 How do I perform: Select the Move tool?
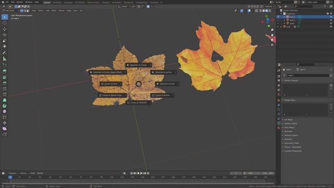tap(5, 29)
